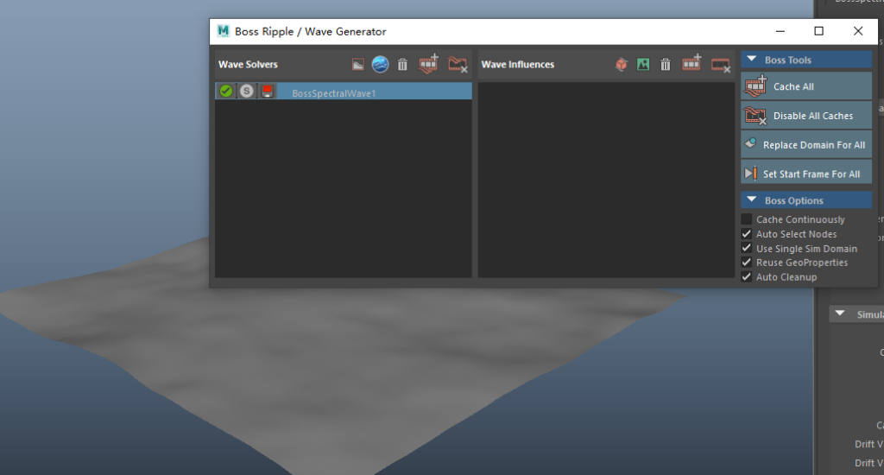The image size is (884, 475).
Task: Click the Maya logo in the Boss window title bar
Action: pyautogui.click(x=224, y=31)
